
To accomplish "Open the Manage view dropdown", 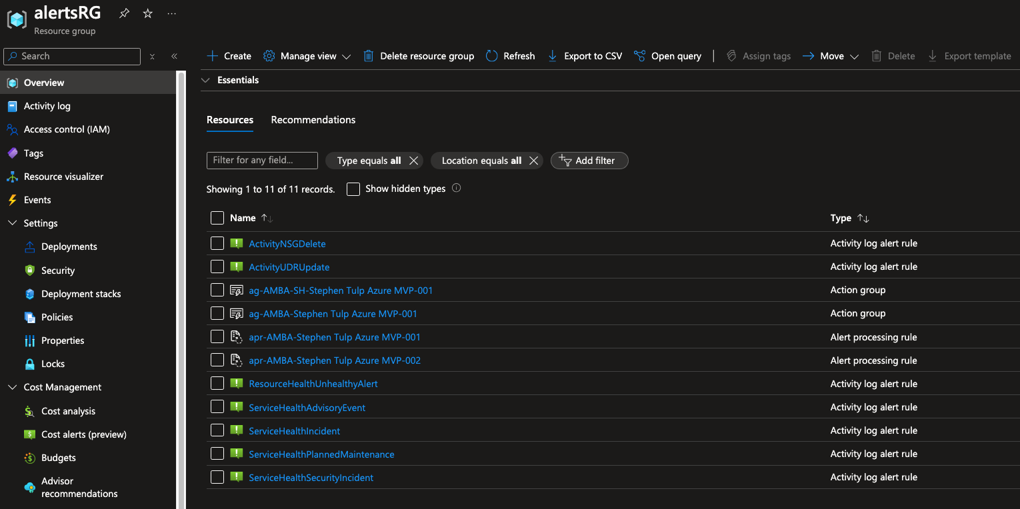I will [307, 56].
